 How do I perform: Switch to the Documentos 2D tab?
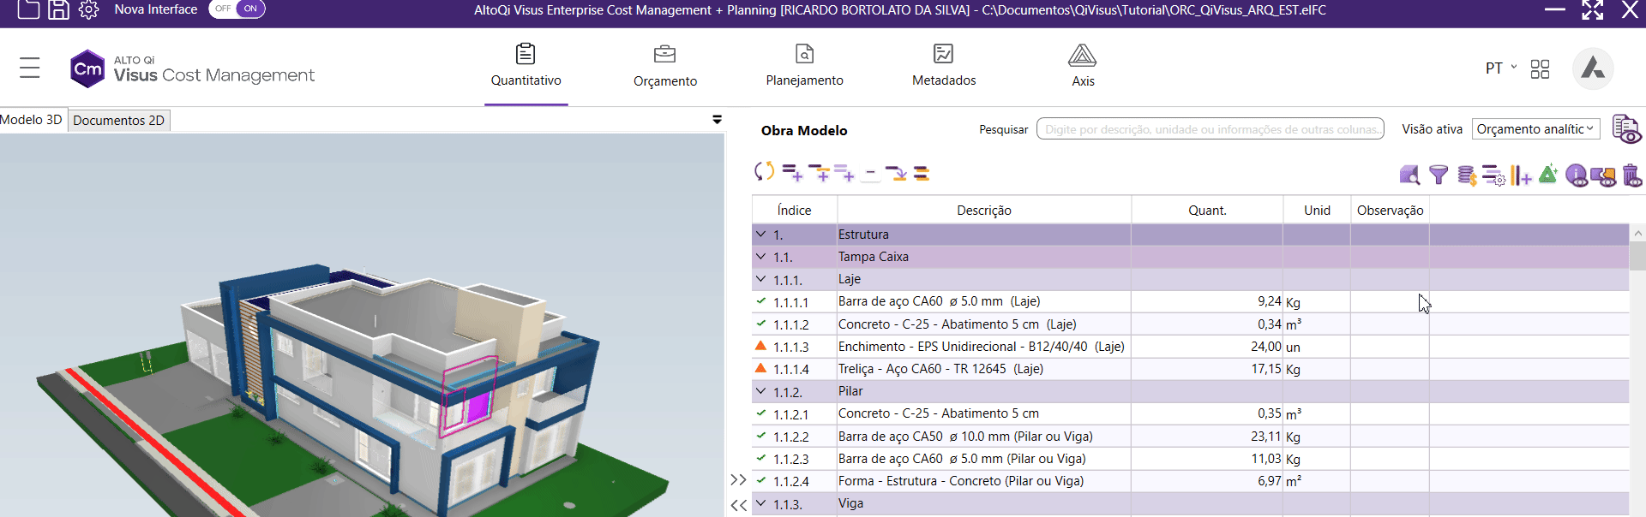click(118, 121)
